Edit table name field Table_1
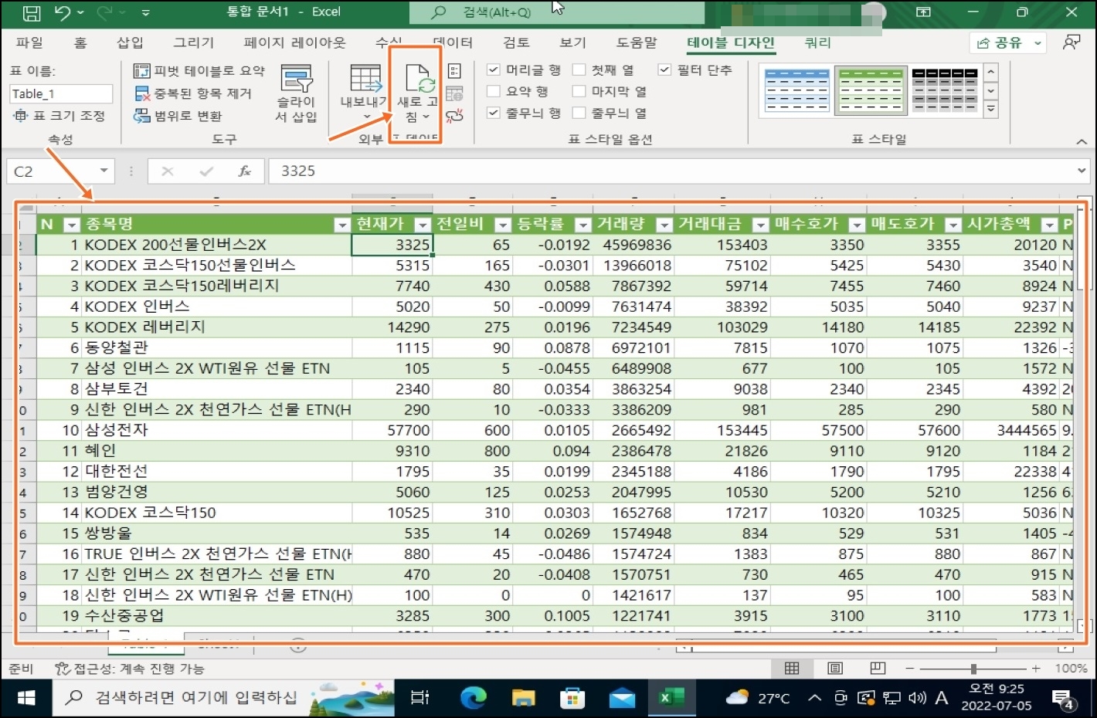The image size is (1097, 718). pyautogui.click(x=61, y=93)
